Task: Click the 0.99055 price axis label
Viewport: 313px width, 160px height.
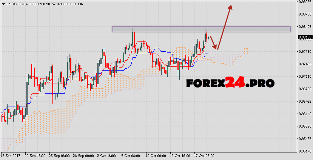Action: pos(305,2)
